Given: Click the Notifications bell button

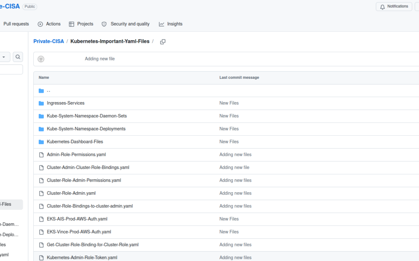Looking at the screenshot, I should click(394, 7).
